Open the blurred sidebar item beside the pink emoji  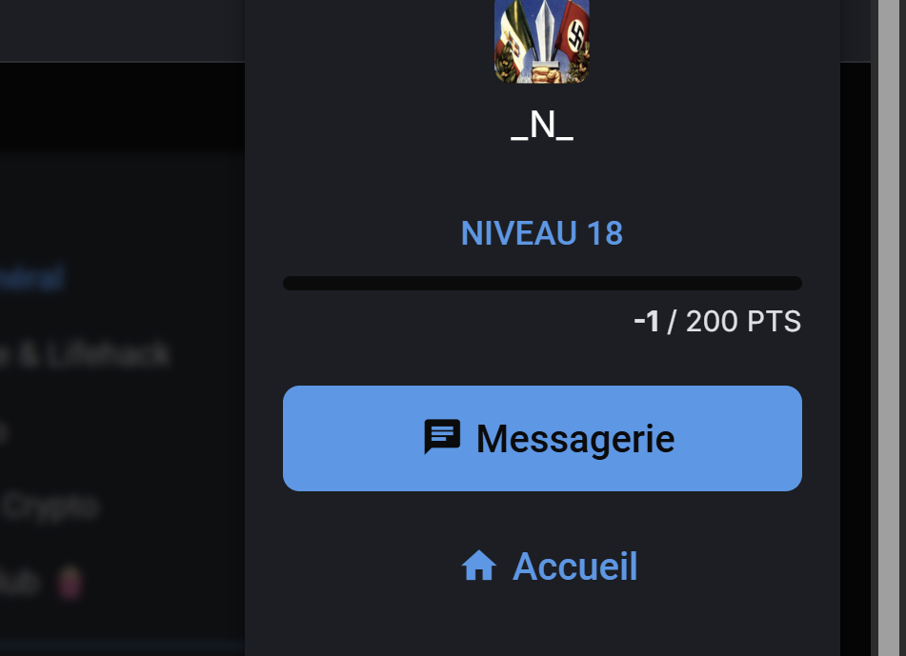pos(20,582)
